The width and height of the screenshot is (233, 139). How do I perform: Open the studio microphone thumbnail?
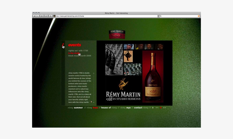pos(128,56)
